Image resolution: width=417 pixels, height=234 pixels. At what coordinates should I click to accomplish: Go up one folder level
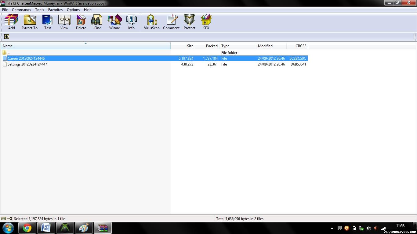(x=6, y=37)
